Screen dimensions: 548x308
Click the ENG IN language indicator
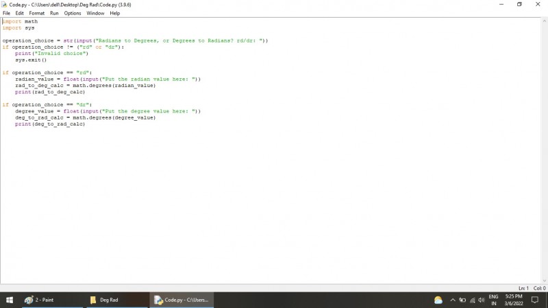[x=493, y=300]
